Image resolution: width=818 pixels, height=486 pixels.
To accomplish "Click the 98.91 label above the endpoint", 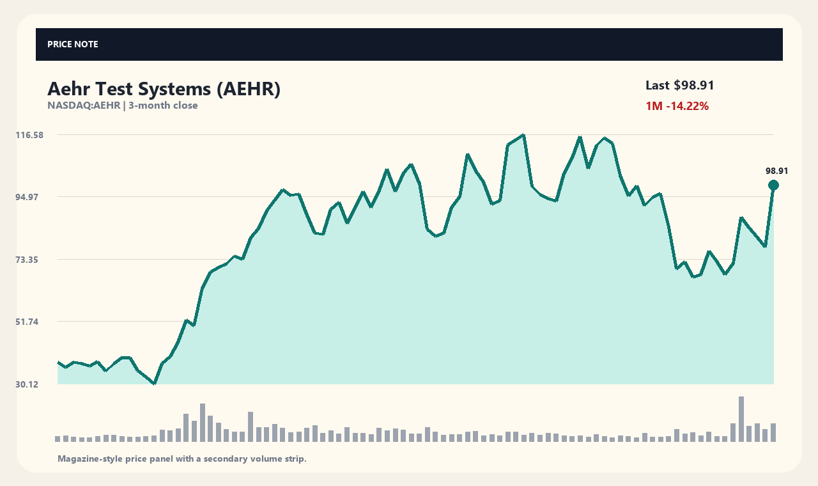I will pos(777,171).
